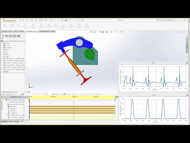190x143 pixels.
Task: Click the RotaryMotor1 start keyframe diamond
Action: [29, 107]
